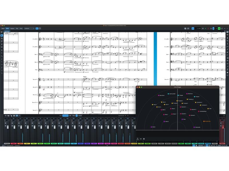Adjust the red output master fader at right

(x=223, y=127)
